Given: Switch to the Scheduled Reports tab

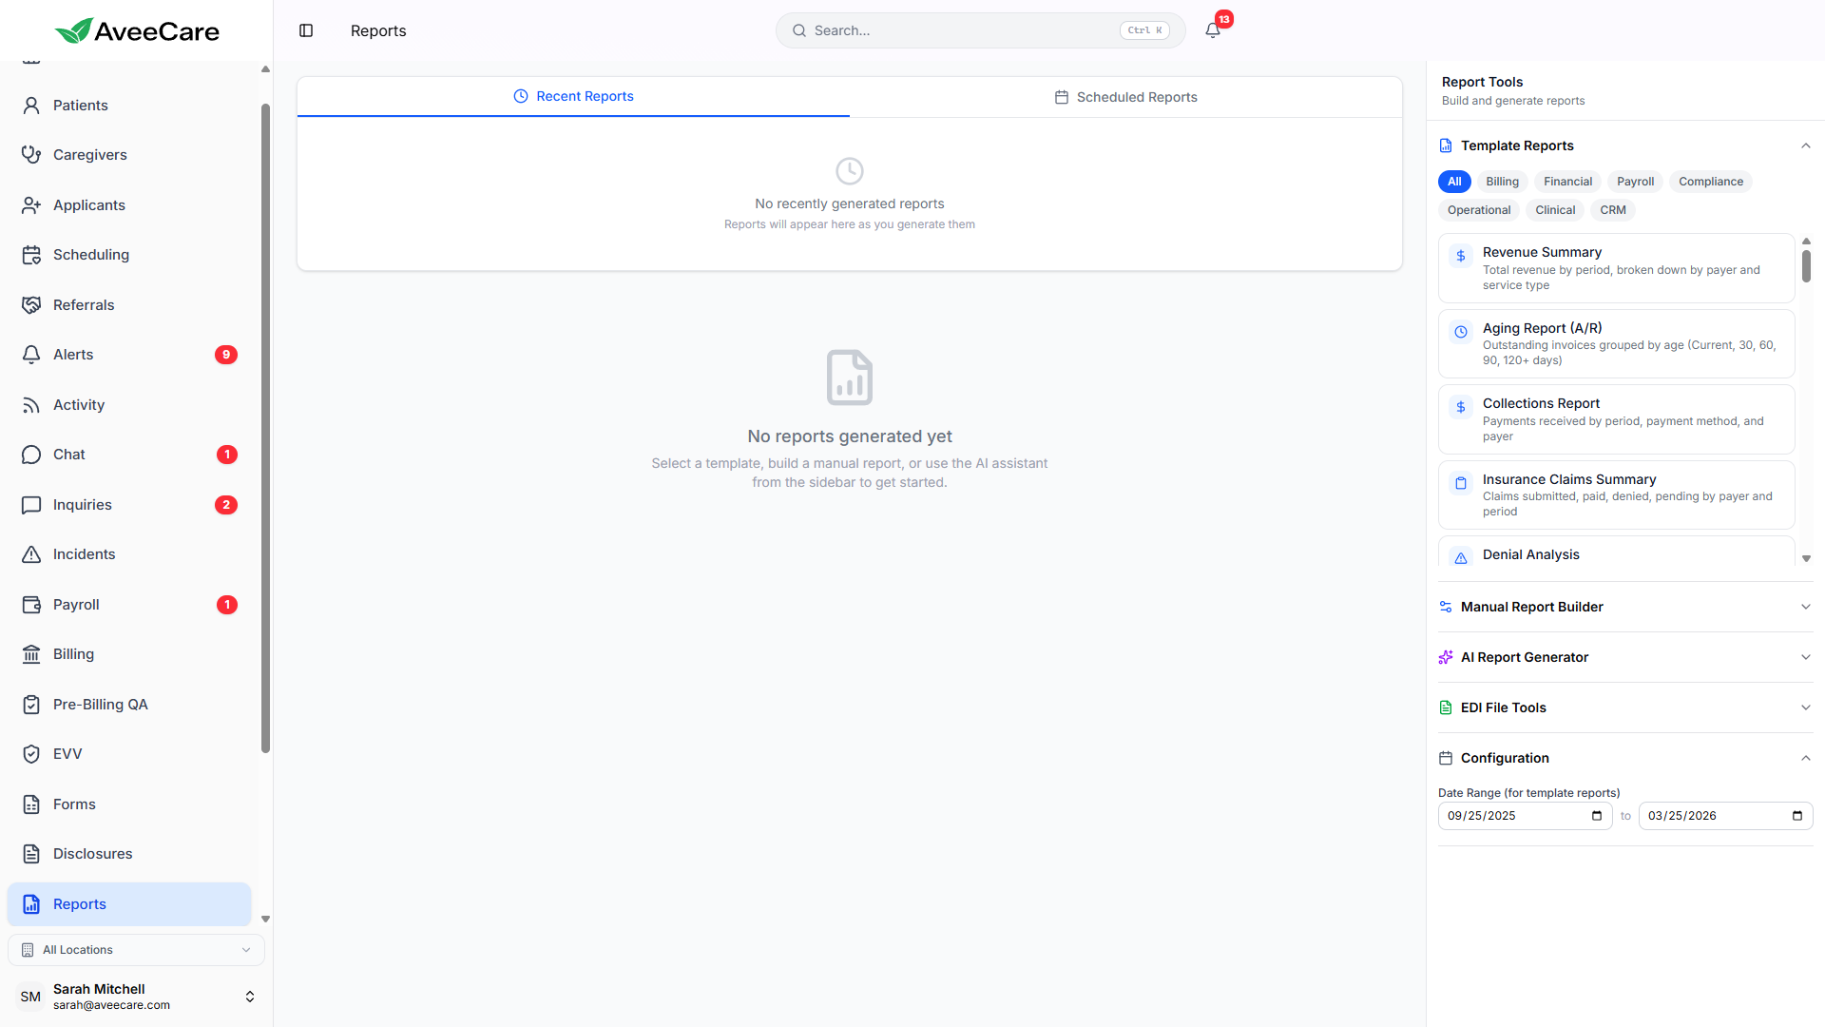Looking at the screenshot, I should (1125, 96).
